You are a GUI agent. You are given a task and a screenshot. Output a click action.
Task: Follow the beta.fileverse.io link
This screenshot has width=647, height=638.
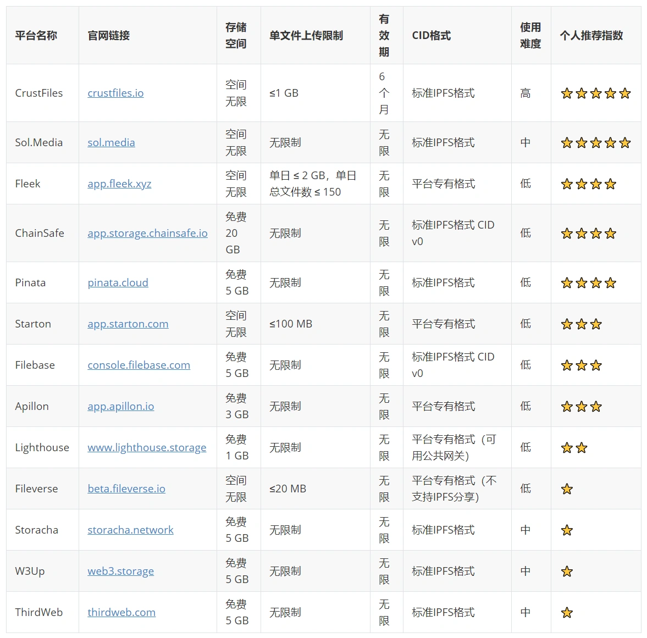[126, 489]
